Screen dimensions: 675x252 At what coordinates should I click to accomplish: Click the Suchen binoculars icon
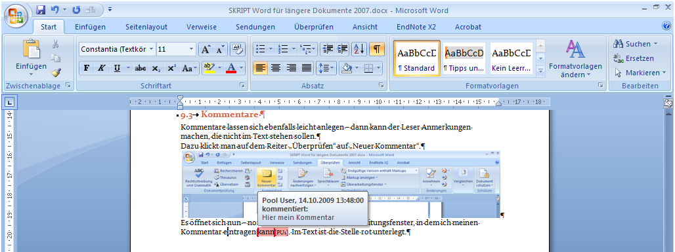point(618,44)
